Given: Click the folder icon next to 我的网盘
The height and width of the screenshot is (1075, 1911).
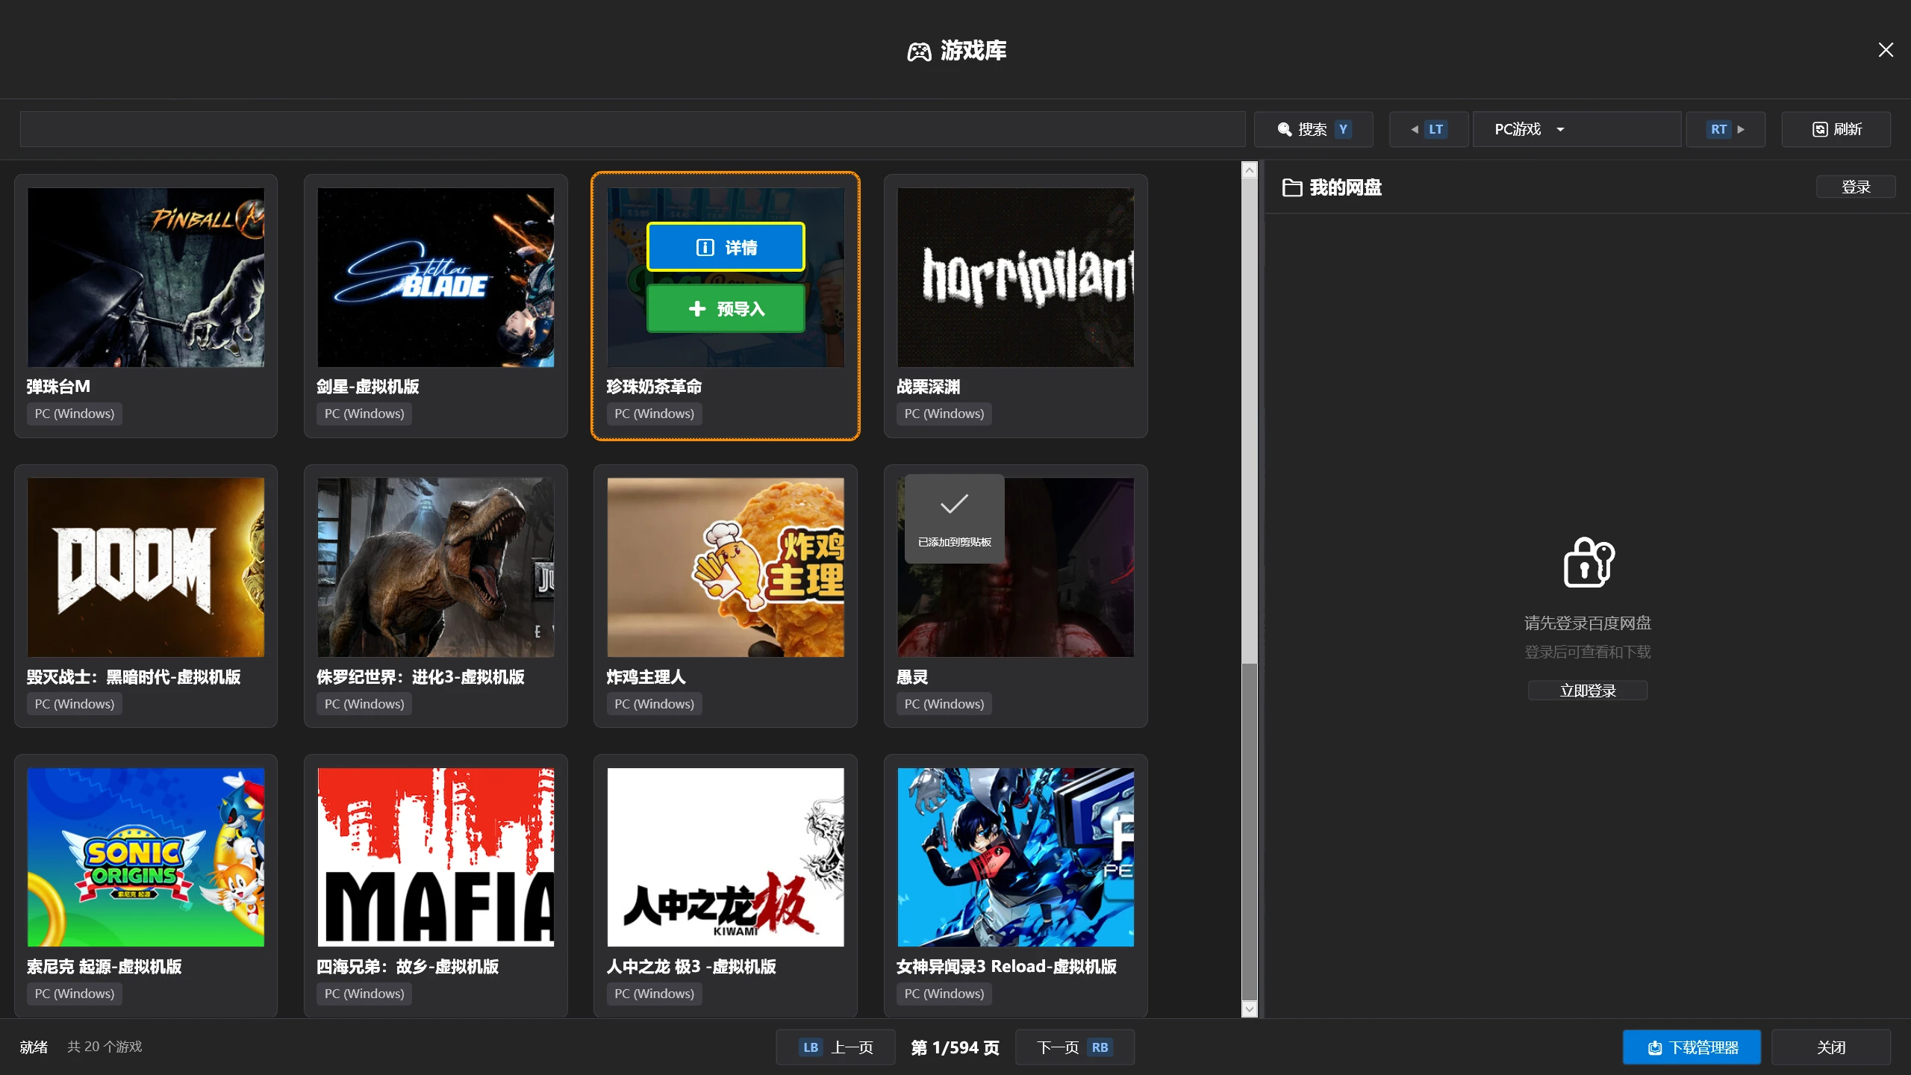Looking at the screenshot, I should pyautogui.click(x=1291, y=187).
